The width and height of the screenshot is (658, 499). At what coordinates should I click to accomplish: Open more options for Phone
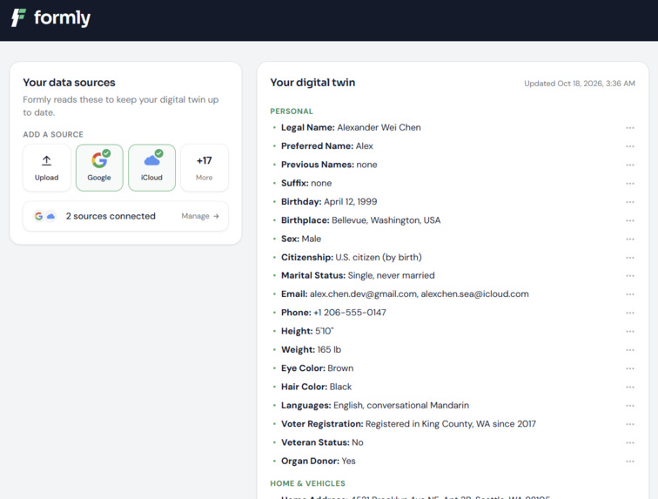(630, 313)
